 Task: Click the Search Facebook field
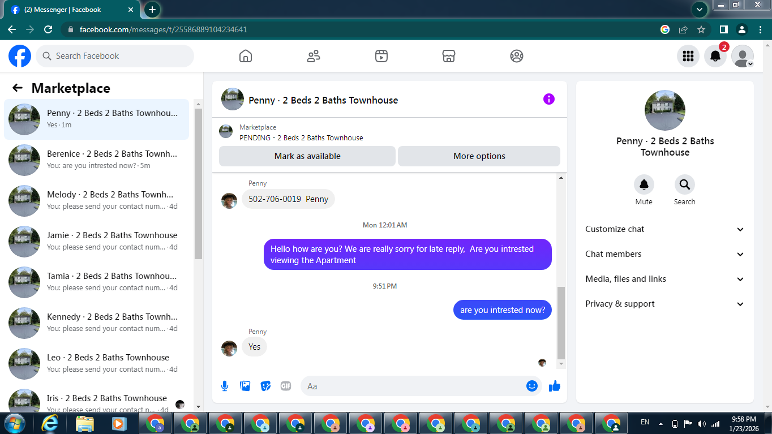(115, 56)
